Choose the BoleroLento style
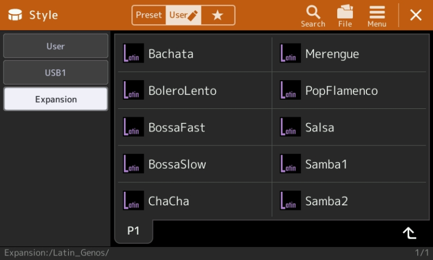Screen dimensions: 433x260 click(x=195, y=90)
